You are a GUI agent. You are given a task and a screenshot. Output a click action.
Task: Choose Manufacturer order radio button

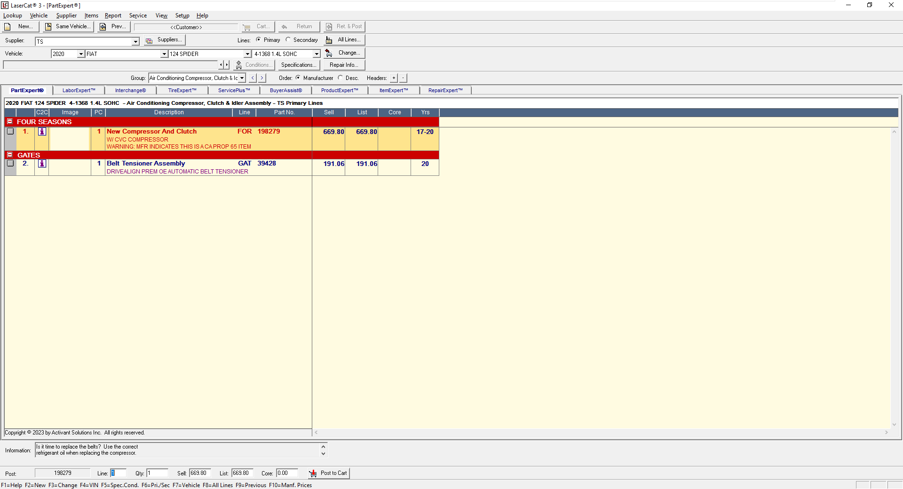pos(298,78)
